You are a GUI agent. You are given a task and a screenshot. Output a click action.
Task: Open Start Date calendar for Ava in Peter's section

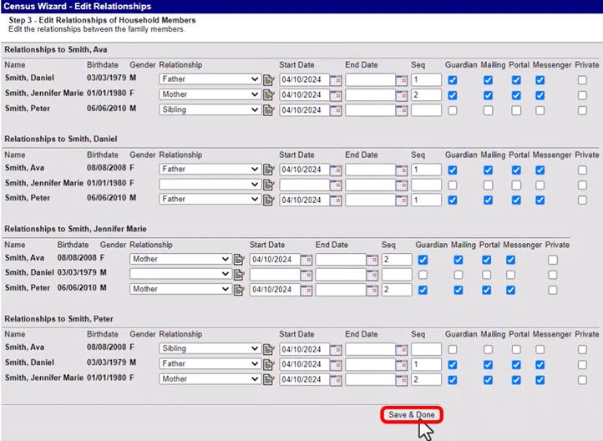pos(336,349)
